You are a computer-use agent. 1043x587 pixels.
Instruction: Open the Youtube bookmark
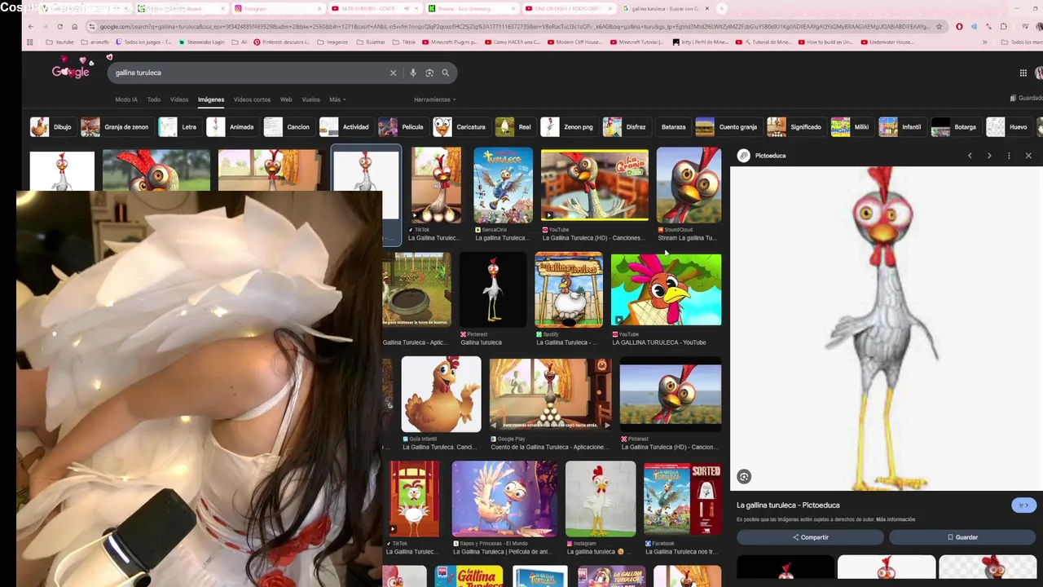pyautogui.click(x=59, y=42)
